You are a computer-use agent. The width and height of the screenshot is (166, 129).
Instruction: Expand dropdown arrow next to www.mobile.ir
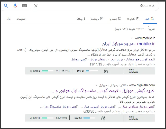(132, 38)
